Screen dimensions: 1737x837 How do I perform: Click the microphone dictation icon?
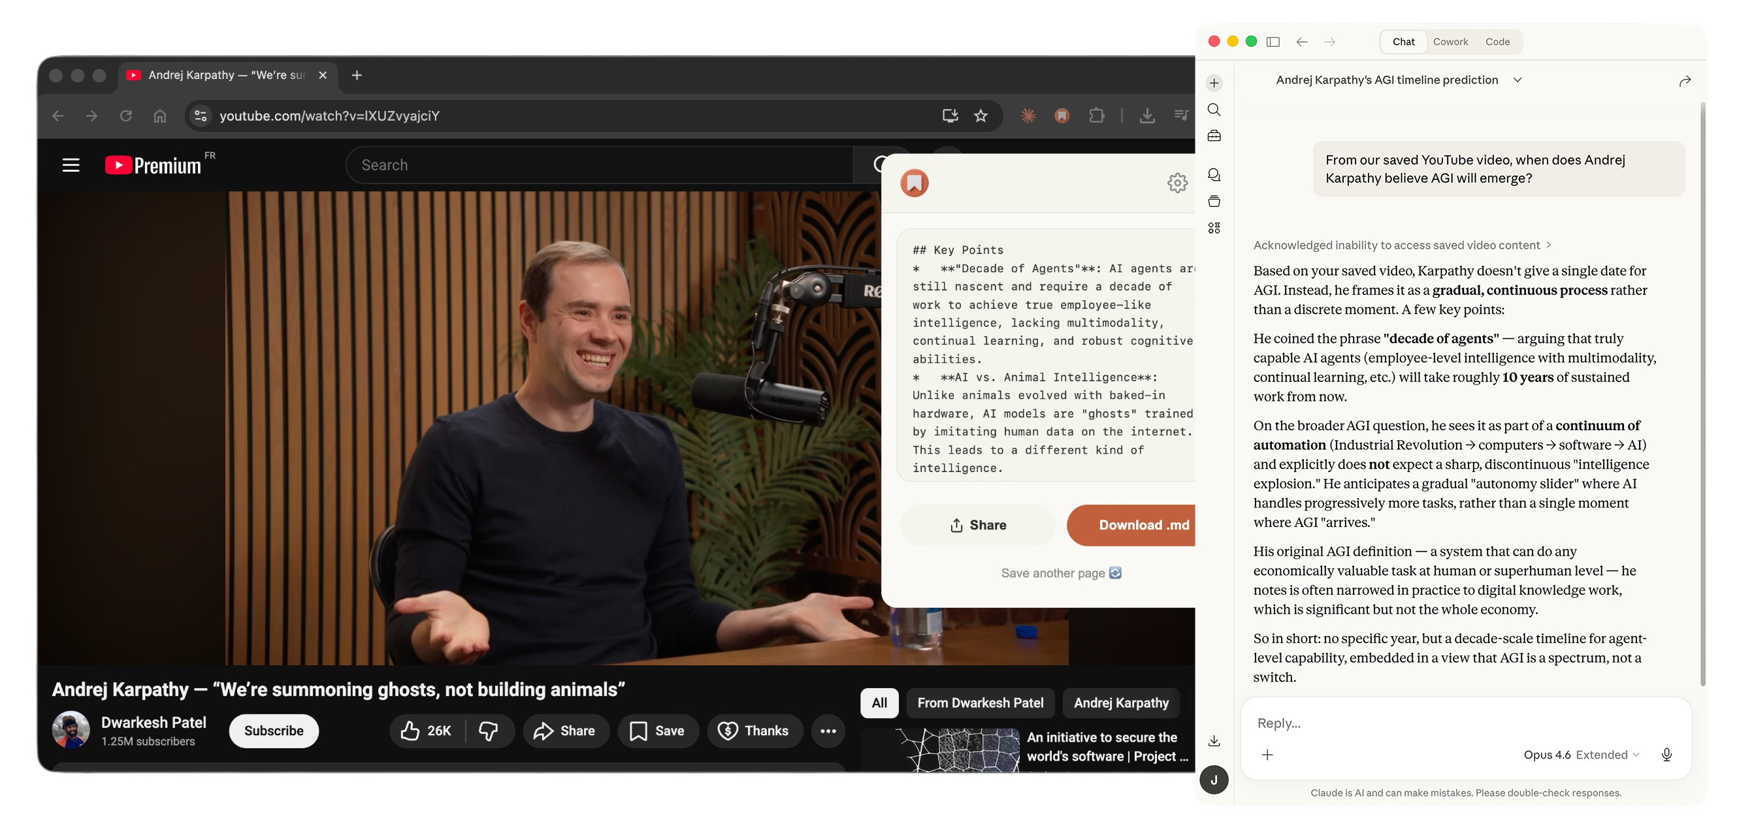pyautogui.click(x=1666, y=754)
